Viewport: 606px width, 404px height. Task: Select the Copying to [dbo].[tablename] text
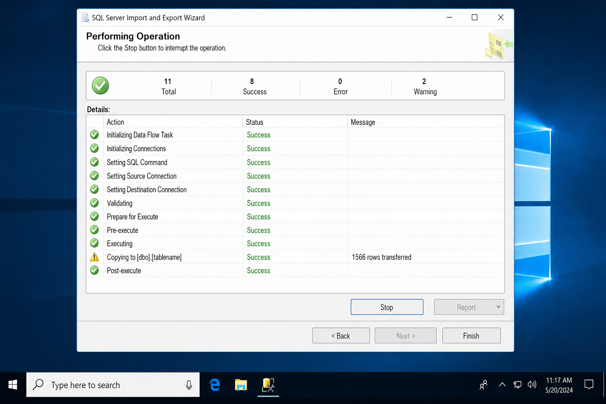144,257
